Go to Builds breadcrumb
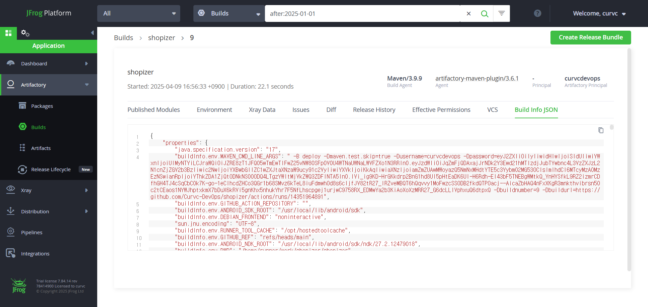This screenshot has width=648, height=307. click(x=124, y=38)
